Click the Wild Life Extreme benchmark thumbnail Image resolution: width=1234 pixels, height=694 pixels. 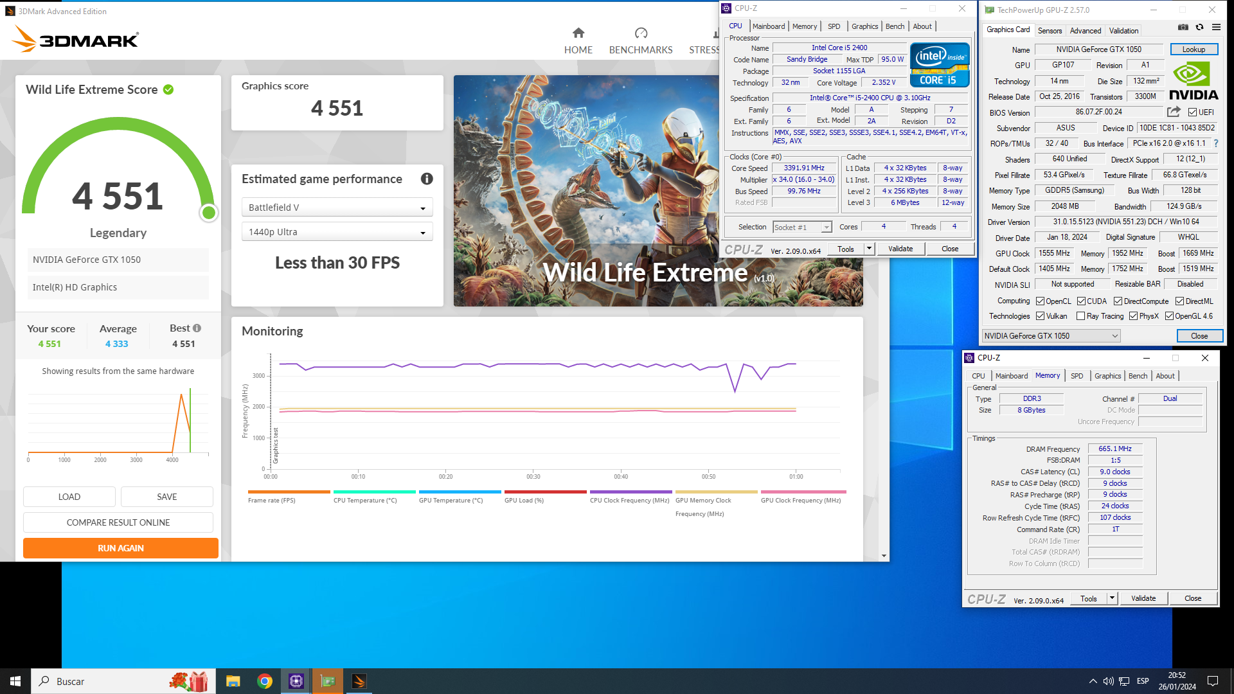pos(658,191)
